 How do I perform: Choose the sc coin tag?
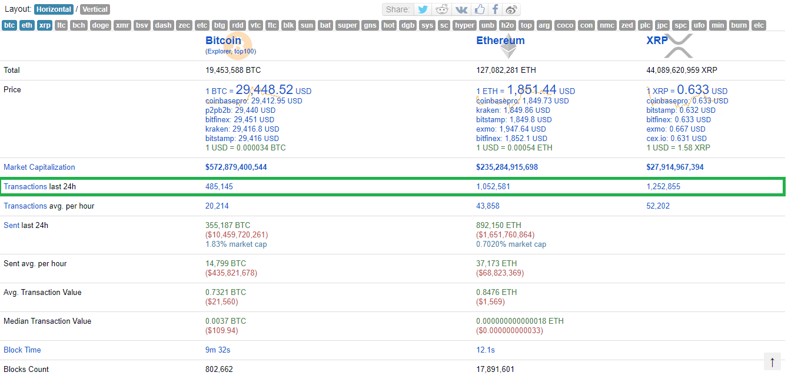click(x=444, y=25)
